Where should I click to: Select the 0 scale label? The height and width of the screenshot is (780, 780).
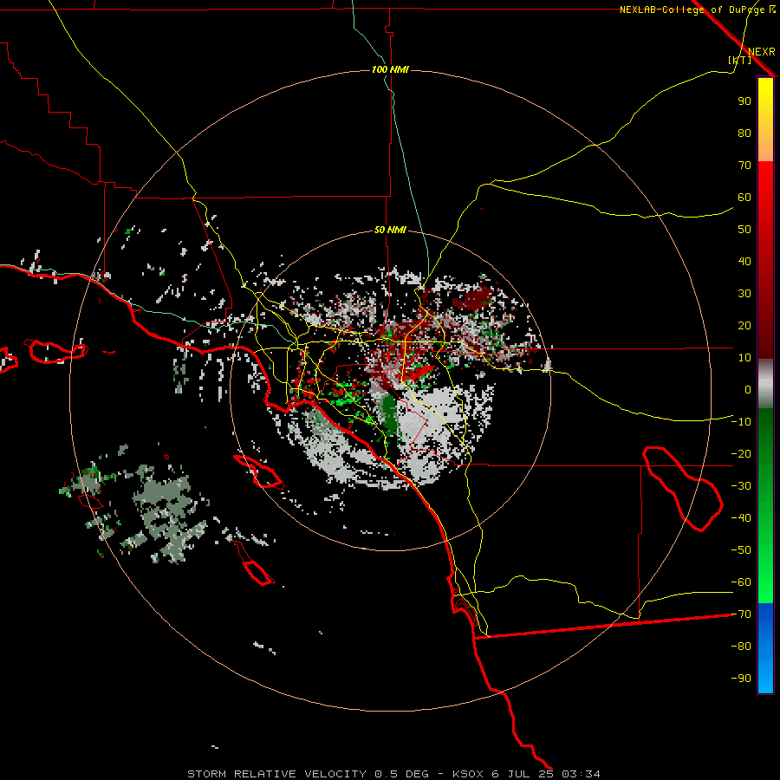tap(748, 389)
